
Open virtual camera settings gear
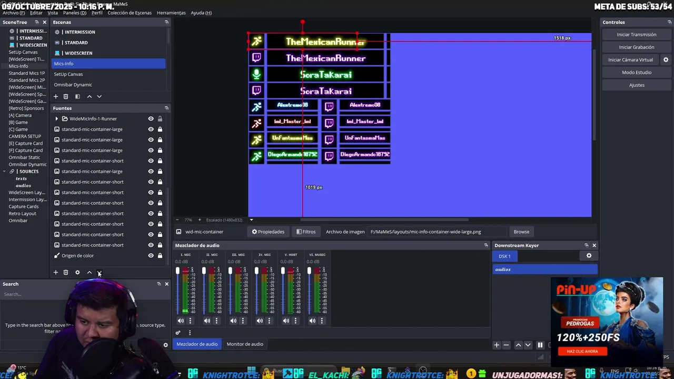pos(666,59)
